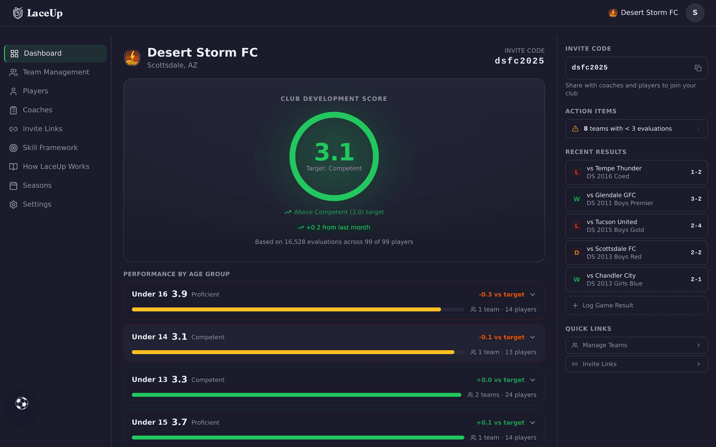Click the L loss badge for Tempe Thunder
Screen dimensions: 716x447
point(577,172)
